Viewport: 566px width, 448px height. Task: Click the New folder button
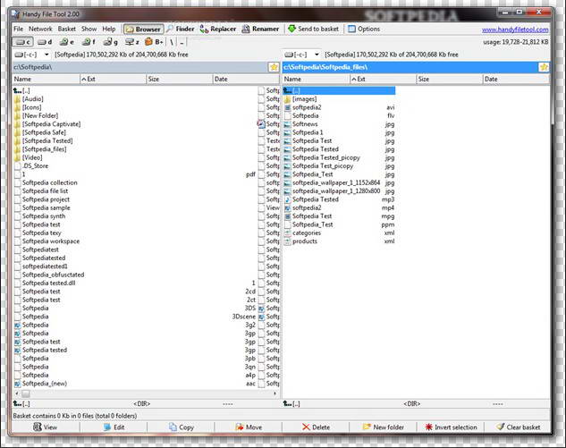[383, 427]
